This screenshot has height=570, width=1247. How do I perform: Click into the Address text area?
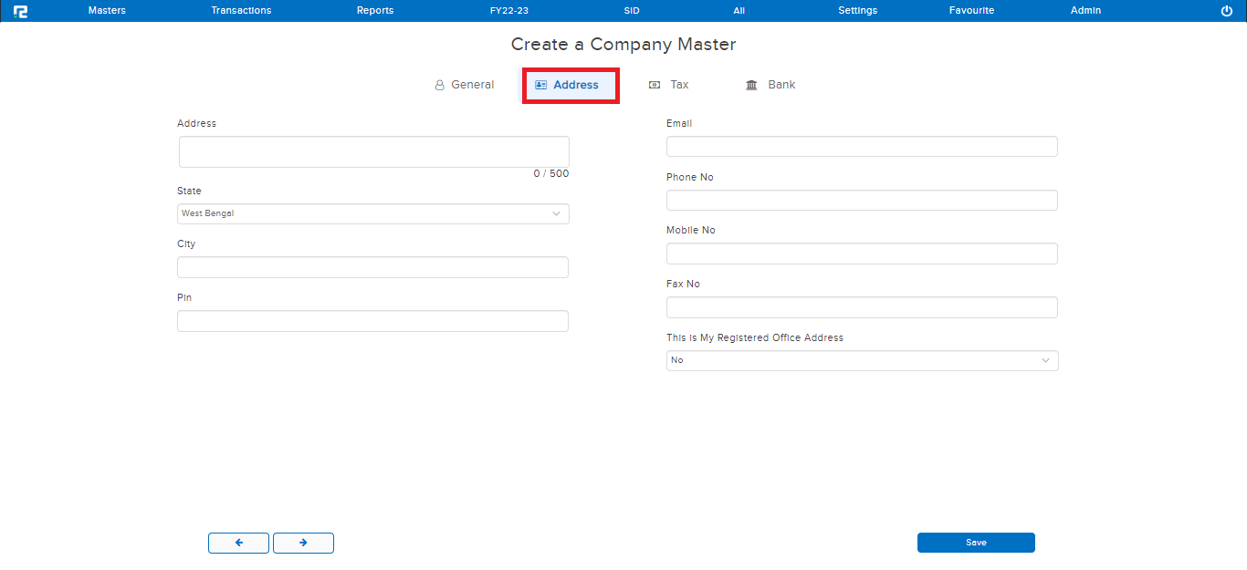373,152
